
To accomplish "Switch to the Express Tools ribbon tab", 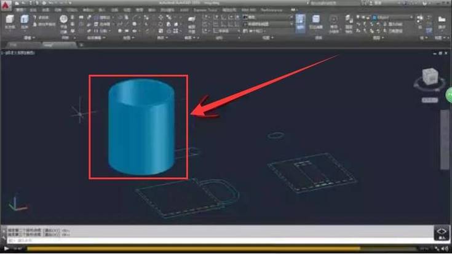I will pos(205,10).
